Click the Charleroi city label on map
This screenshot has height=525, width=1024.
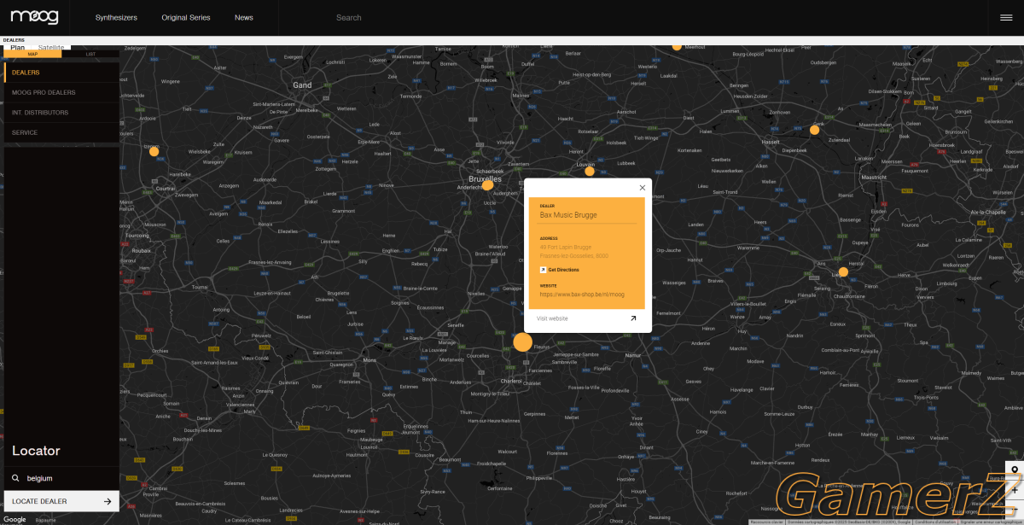511,381
